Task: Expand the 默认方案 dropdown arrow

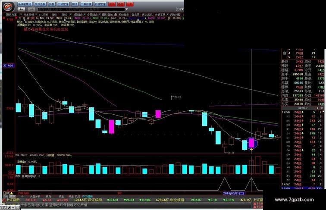Action: tap(21, 15)
